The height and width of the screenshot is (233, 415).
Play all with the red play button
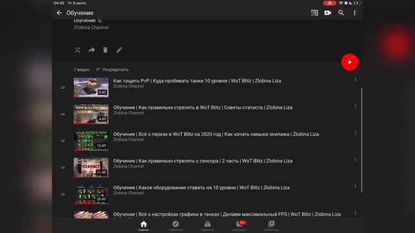[350, 62]
